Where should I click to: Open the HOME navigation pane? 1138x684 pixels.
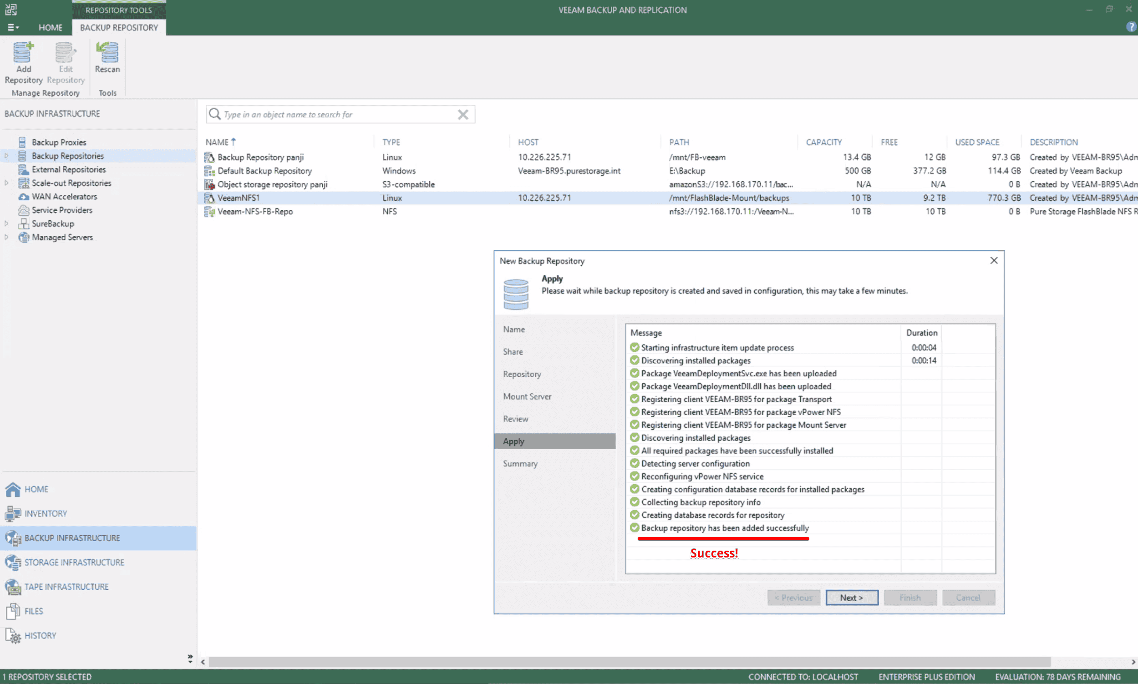[x=98, y=489]
